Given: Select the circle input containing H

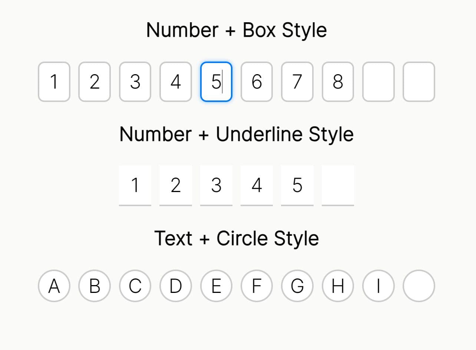Looking at the screenshot, I should 338,286.
